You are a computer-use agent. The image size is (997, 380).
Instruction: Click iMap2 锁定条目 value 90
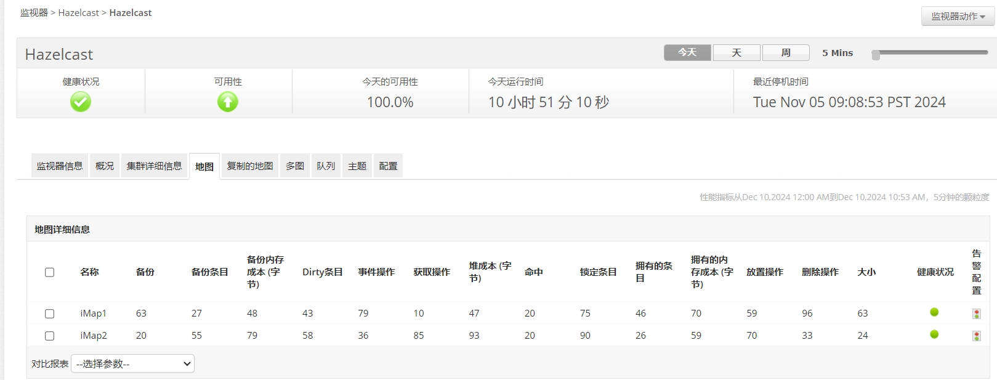click(585, 336)
